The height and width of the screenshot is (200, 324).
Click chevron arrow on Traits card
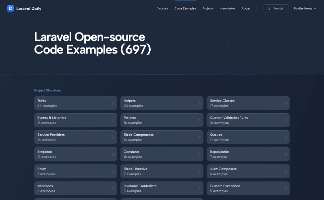(113, 103)
